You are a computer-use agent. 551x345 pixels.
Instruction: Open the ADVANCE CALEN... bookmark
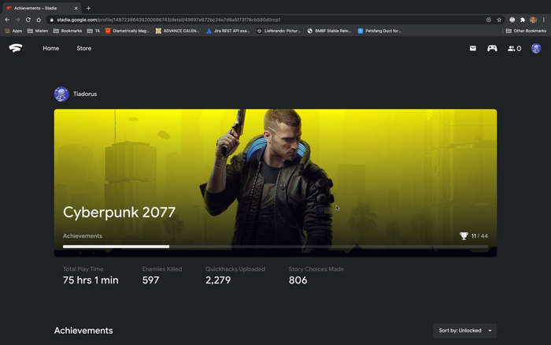pos(177,31)
